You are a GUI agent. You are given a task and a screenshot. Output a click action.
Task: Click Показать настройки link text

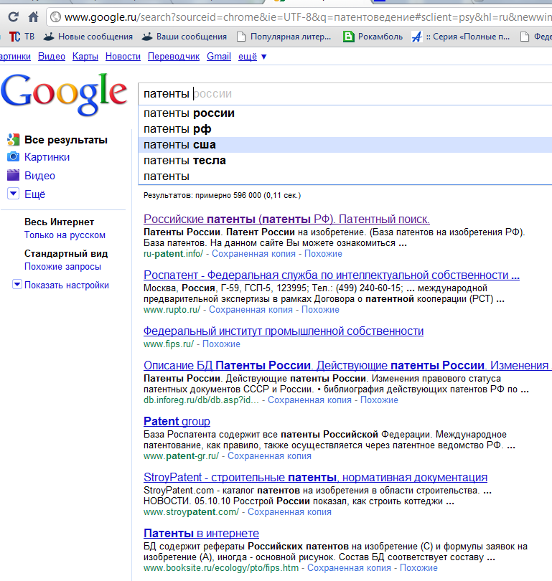coord(67,285)
